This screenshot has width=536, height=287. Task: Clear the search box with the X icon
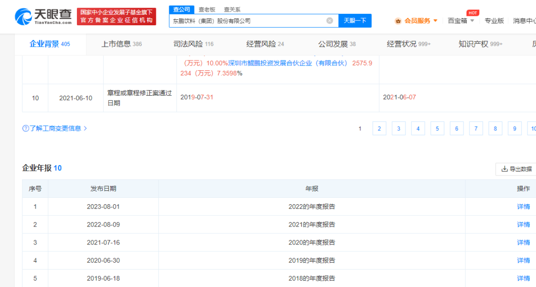click(329, 20)
